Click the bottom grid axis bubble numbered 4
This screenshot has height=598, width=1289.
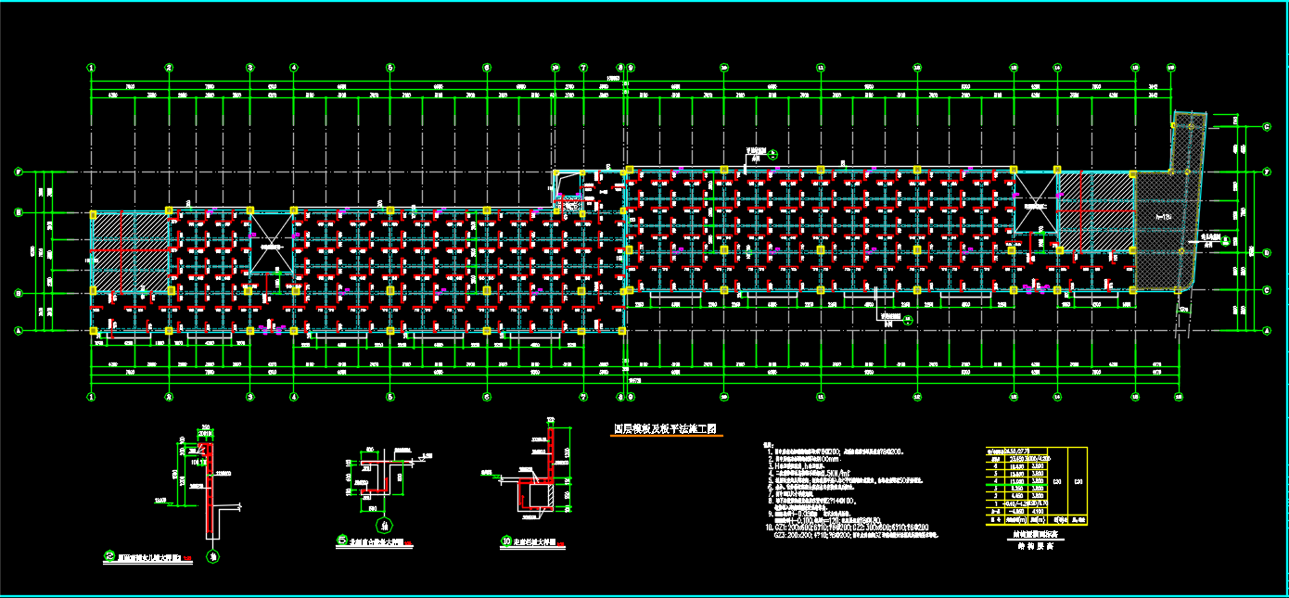click(x=293, y=396)
